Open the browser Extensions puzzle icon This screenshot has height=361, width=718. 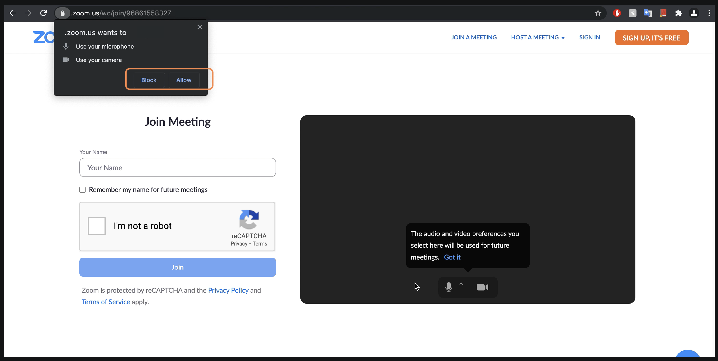(x=678, y=13)
